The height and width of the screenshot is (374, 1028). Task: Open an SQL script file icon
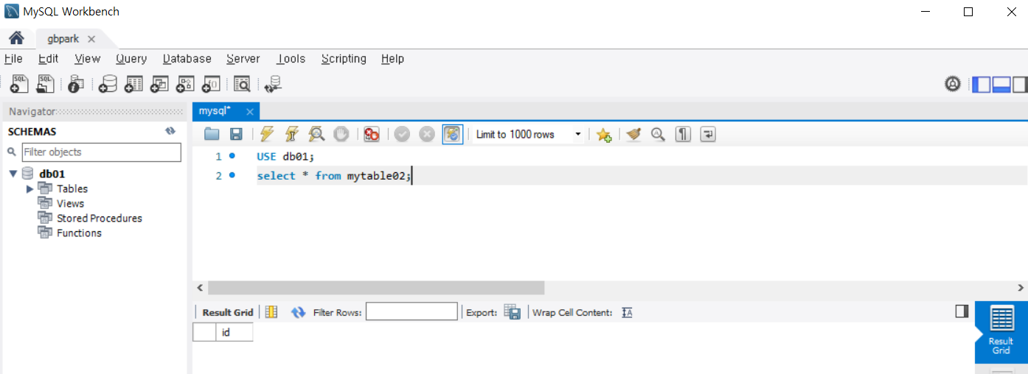(45, 84)
